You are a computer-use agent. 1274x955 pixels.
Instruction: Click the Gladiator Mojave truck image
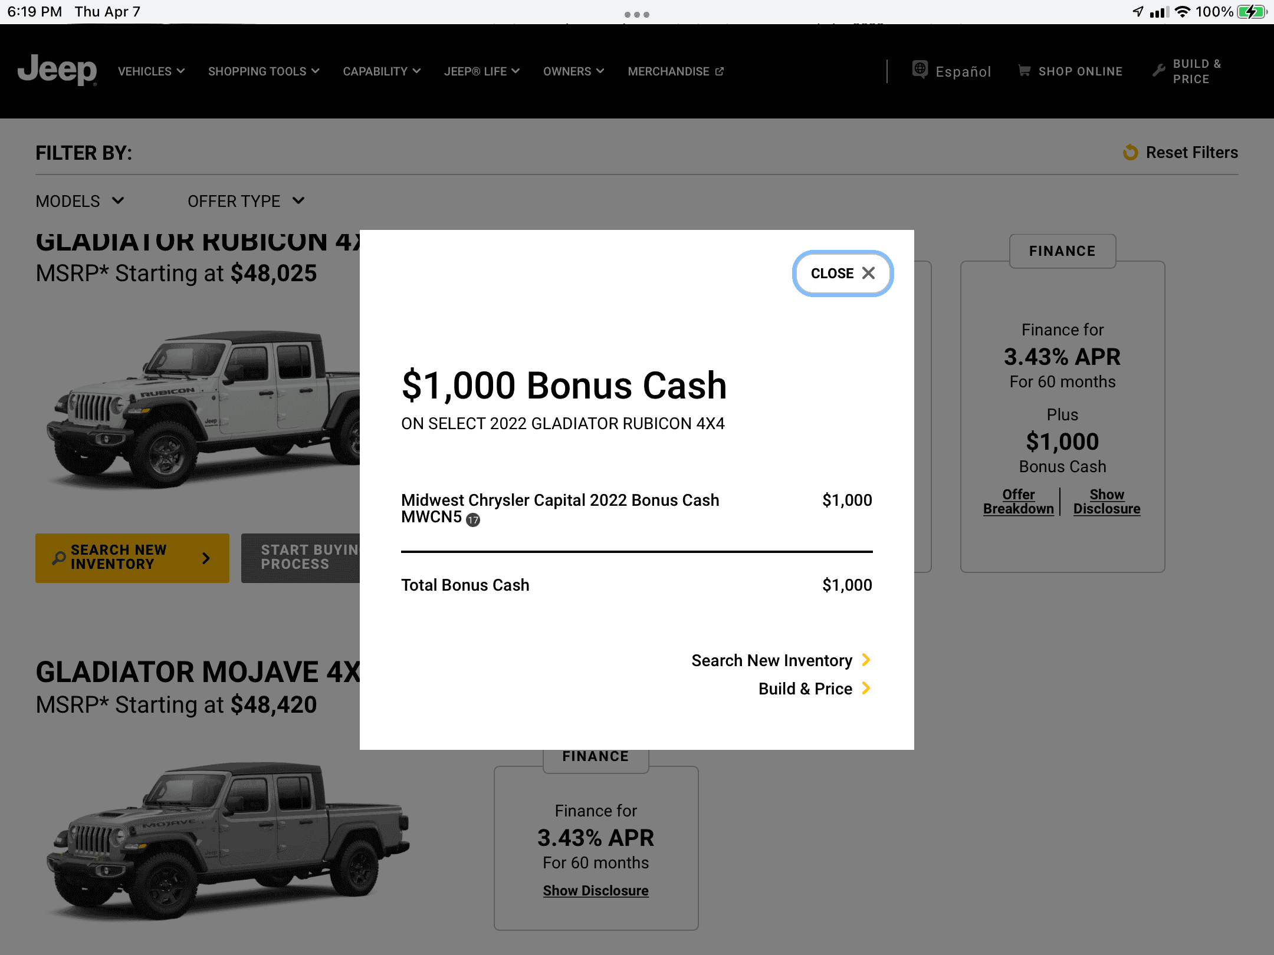pos(228,840)
